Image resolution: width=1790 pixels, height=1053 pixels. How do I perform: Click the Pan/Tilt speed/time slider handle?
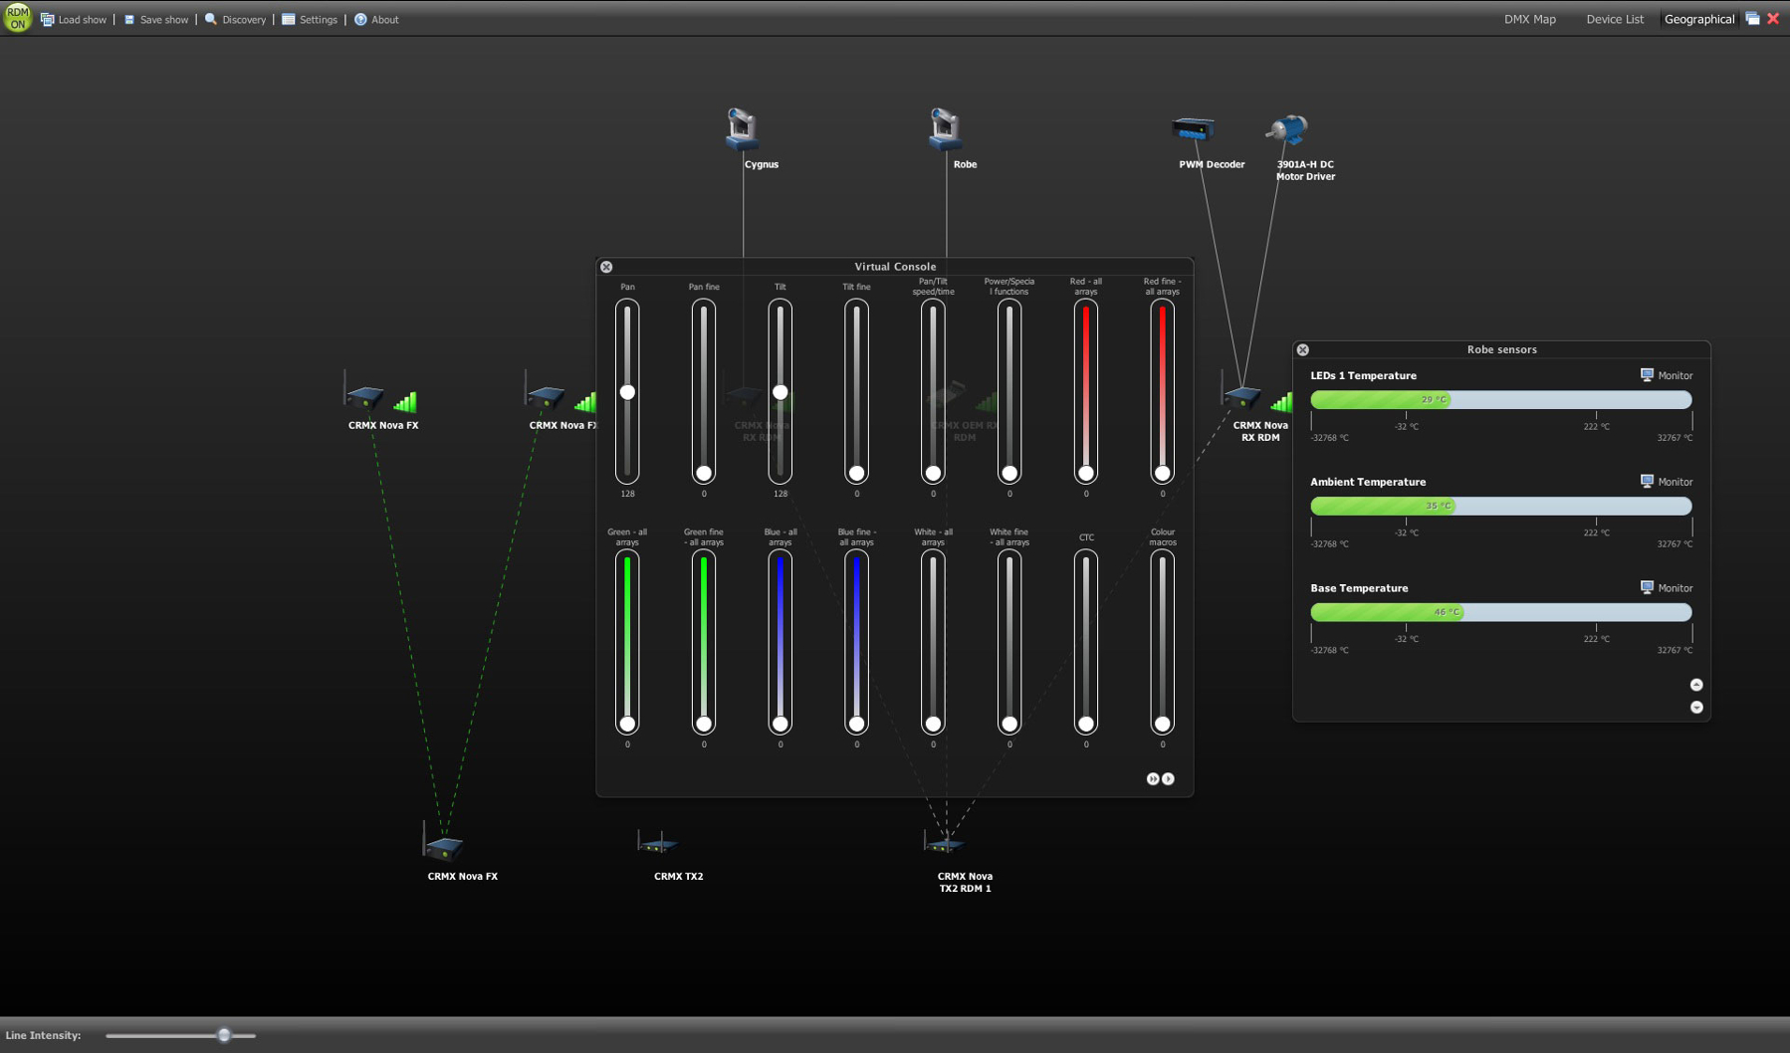tap(933, 474)
